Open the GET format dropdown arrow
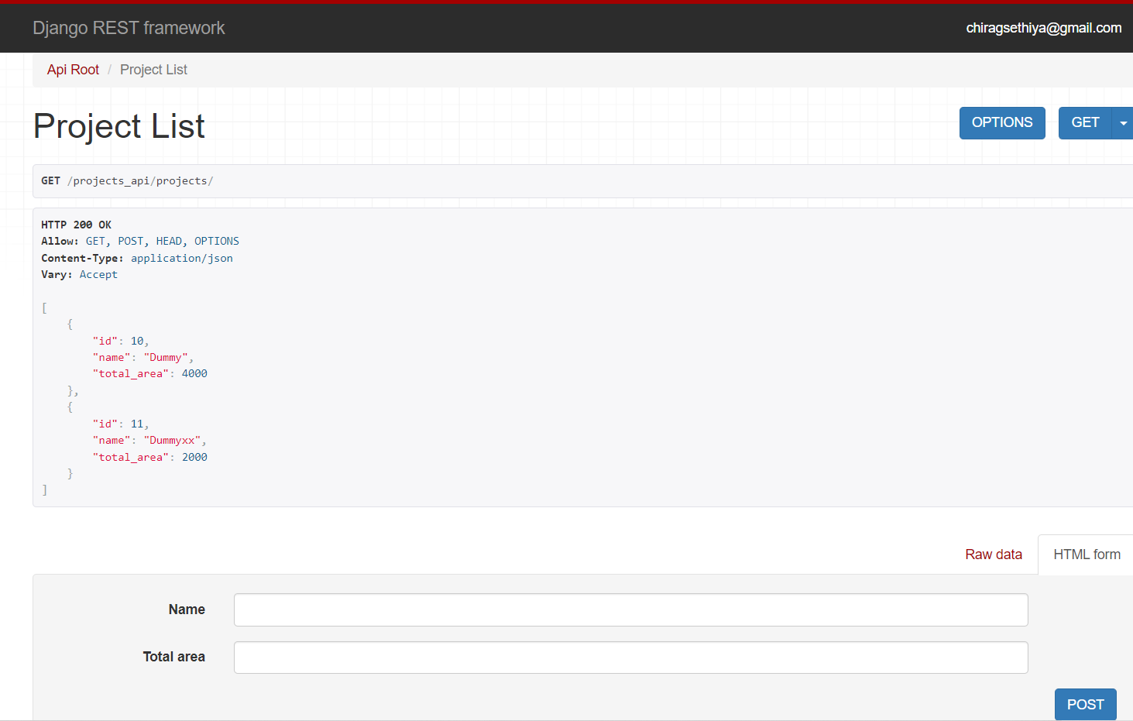 click(1123, 122)
